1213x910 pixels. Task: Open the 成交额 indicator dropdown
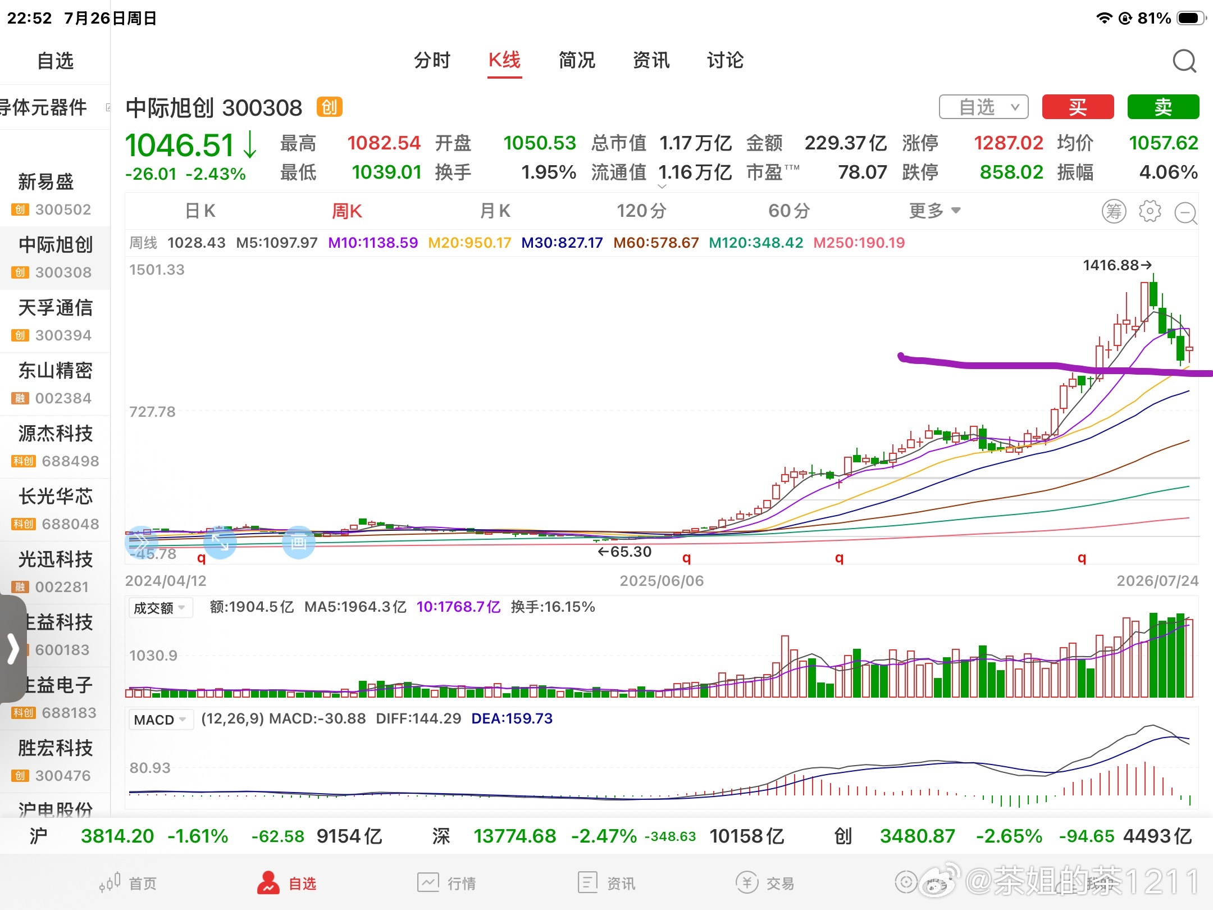tap(161, 608)
